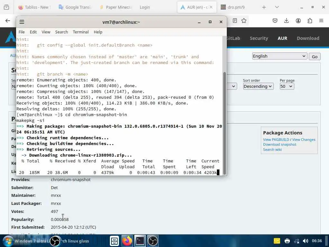Open the Search wiki link
This screenshot has width=329, height=247.
point(272,150)
